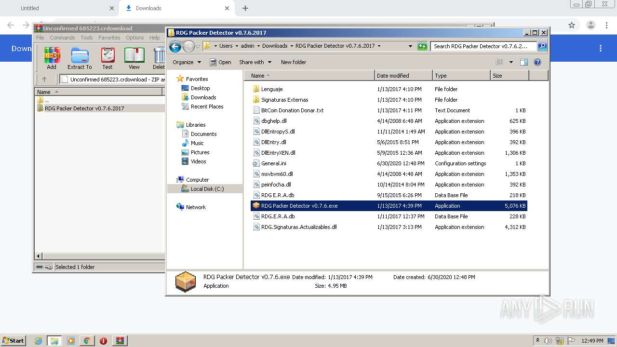Image resolution: width=617 pixels, height=347 pixels.
Task: Click the Opera taskbar icon
Action: click(x=103, y=341)
